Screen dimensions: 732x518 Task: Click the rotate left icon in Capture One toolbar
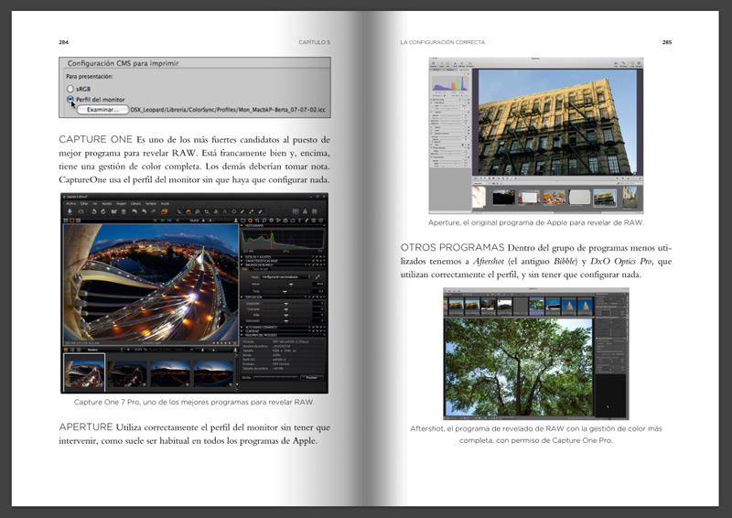(94, 211)
